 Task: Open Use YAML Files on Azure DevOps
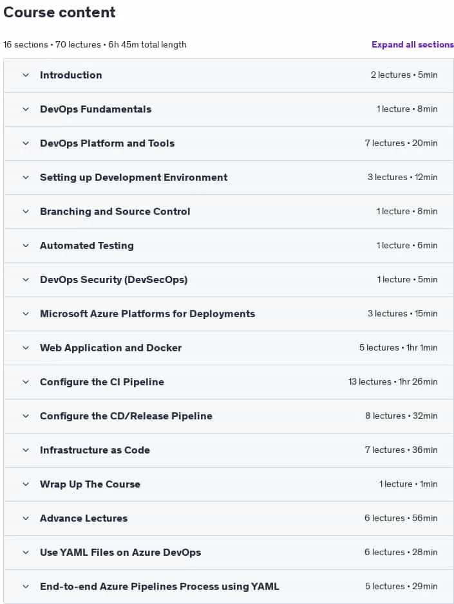point(229,553)
